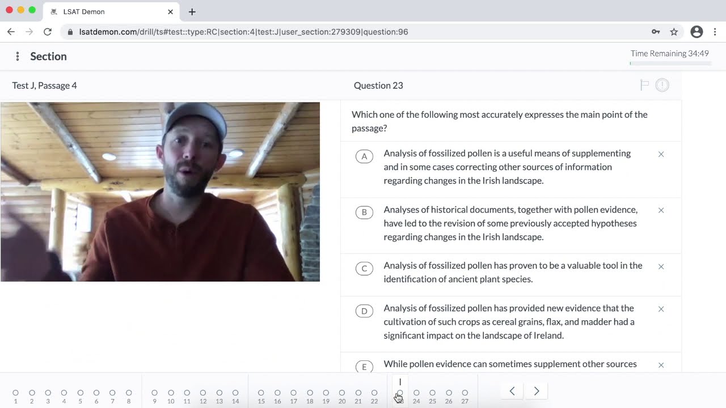The height and width of the screenshot is (408, 726).
Task: Go to next question with right chevron
Action: pyautogui.click(x=537, y=391)
